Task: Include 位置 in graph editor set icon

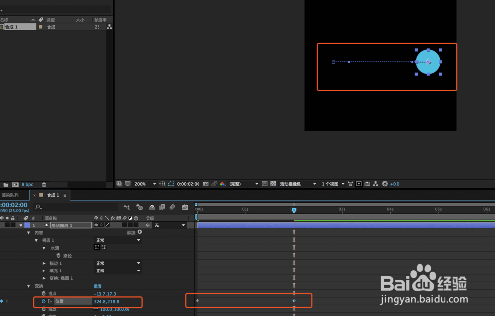Action: point(50,301)
